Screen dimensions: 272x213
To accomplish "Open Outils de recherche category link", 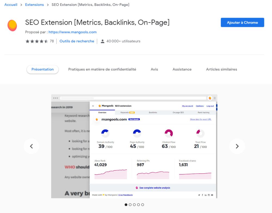I will click(x=77, y=41).
